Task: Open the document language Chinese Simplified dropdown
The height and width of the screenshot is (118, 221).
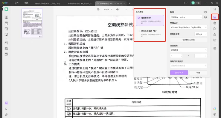Action: click(189, 27)
